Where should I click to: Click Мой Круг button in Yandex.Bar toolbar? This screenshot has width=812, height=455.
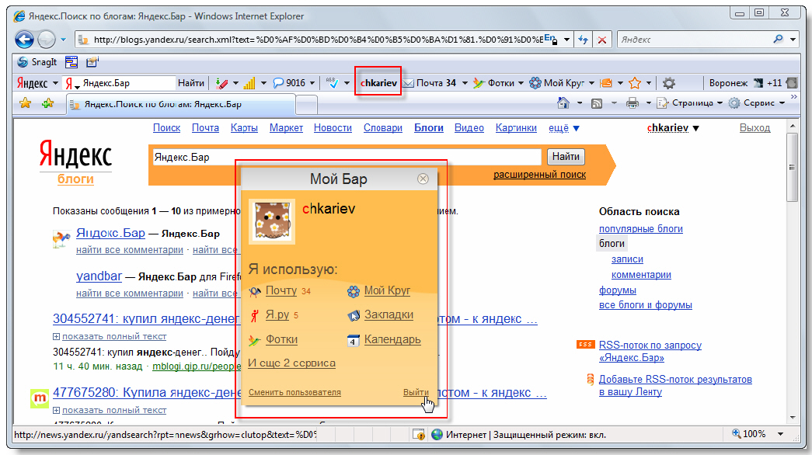pos(557,83)
